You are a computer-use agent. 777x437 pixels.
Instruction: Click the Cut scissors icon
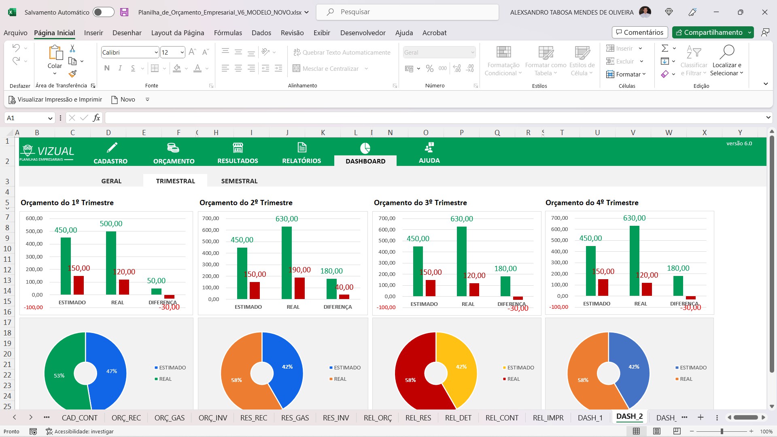tap(72, 49)
